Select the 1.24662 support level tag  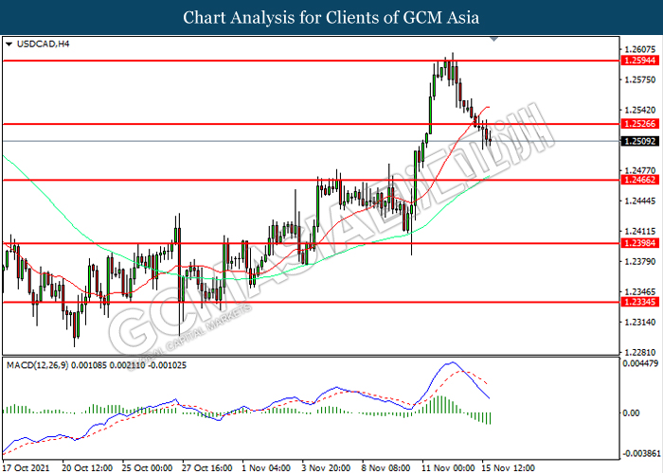[x=640, y=180]
